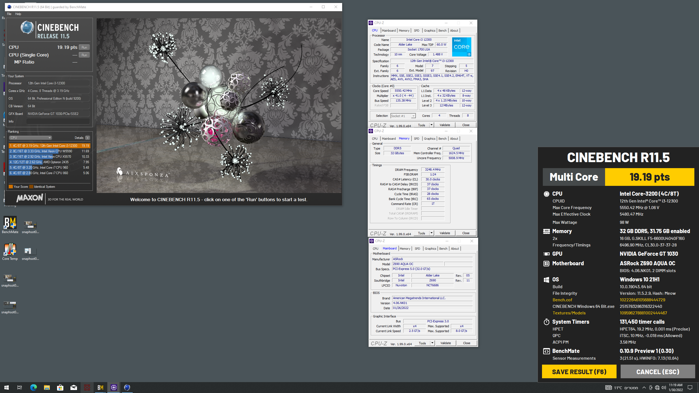Open Tools dropdown arrow in CPU-Z Mainboard window
Screen dimensions: 699x393
pyautogui.click(x=432, y=343)
